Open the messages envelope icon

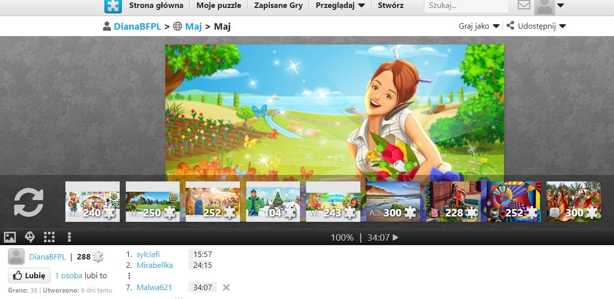tap(524, 5)
